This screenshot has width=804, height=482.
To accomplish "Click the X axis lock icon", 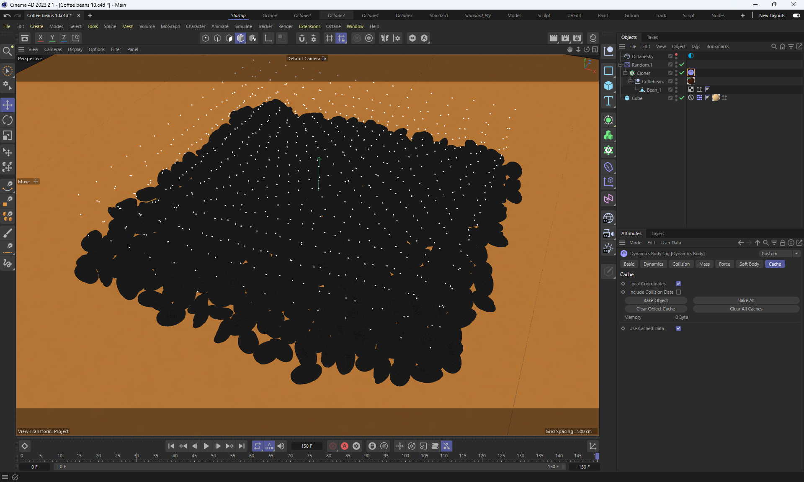I will coord(41,38).
